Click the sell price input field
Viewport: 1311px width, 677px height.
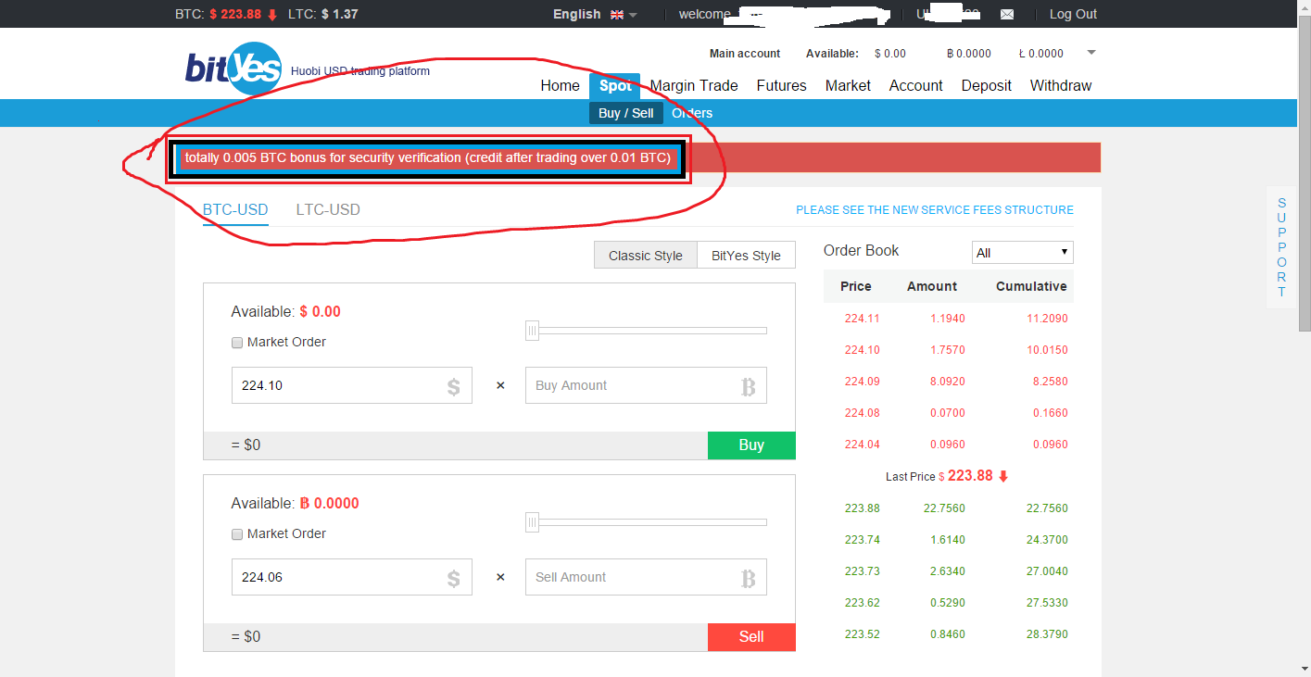coord(352,577)
